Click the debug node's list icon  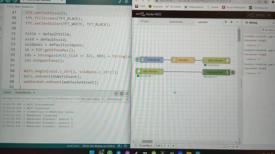(227, 72)
